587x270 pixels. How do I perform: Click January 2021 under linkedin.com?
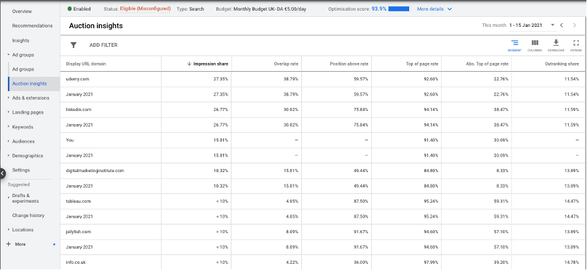(79, 125)
